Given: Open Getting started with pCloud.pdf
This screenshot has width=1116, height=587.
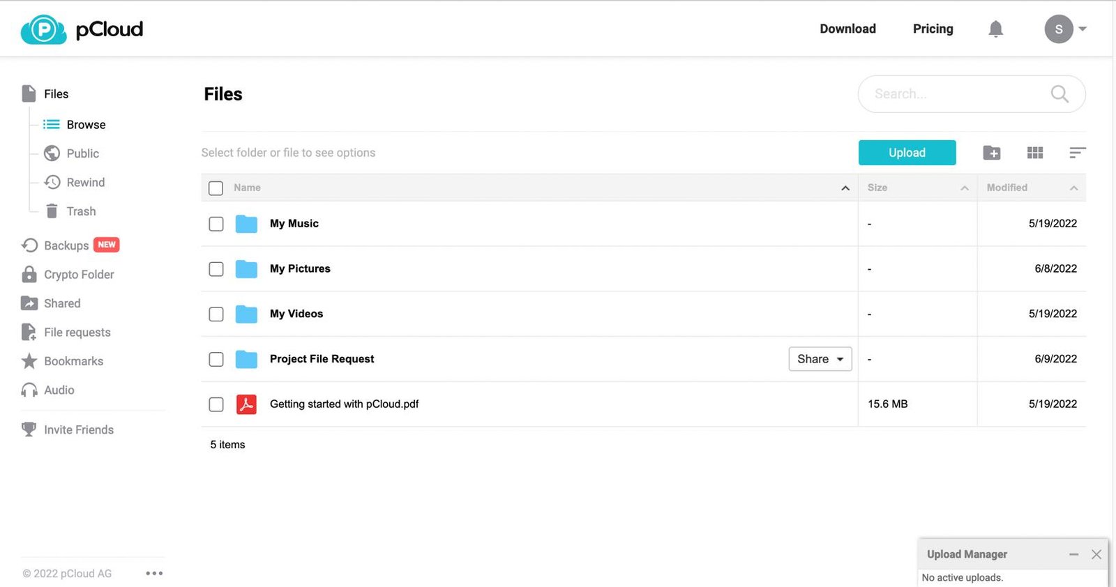Looking at the screenshot, I should tap(345, 404).
